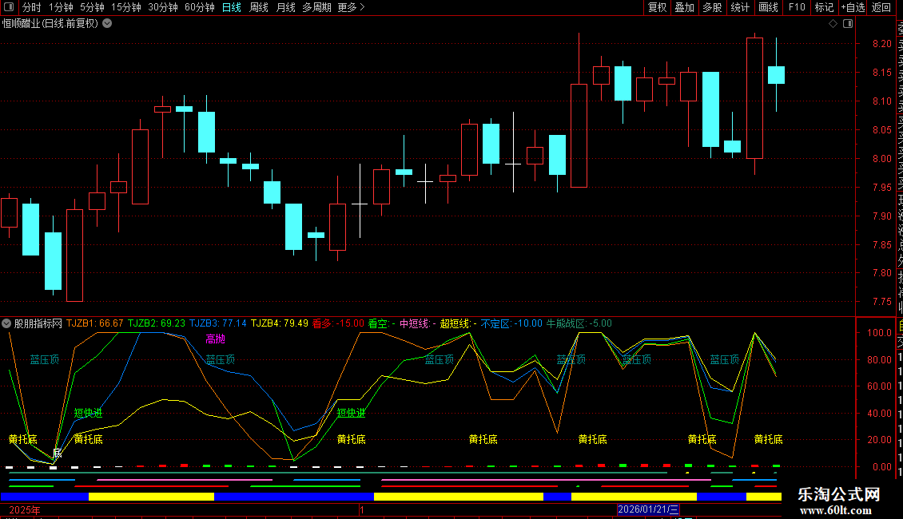This screenshot has width=903, height=519.
Task: Click the 2026/01/21/三 date marker
Action: [648, 509]
